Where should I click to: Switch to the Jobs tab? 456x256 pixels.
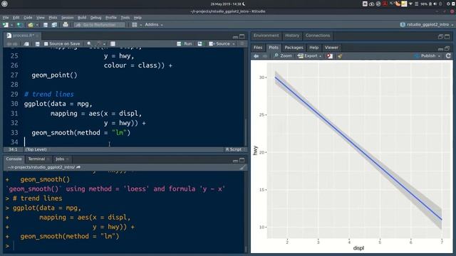coord(60,159)
